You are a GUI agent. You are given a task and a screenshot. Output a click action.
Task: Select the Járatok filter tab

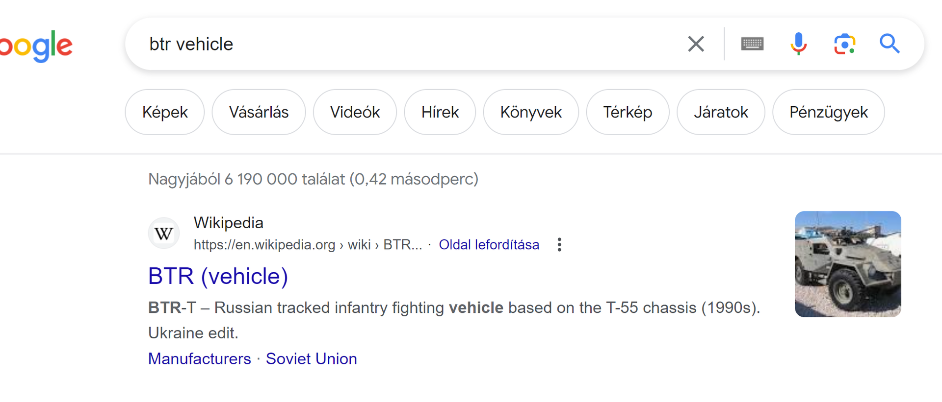pyautogui.click(x=721, y=112)
